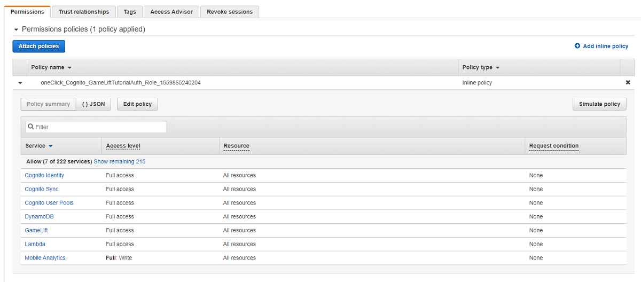
Task: Open the Tags tab
Action: [x=129, y=12]
